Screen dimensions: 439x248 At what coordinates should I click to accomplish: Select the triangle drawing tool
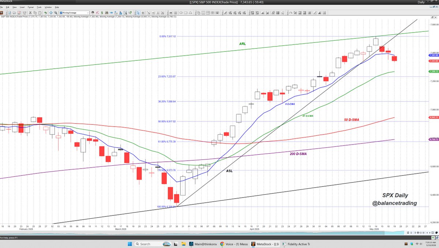coord(190,13)
